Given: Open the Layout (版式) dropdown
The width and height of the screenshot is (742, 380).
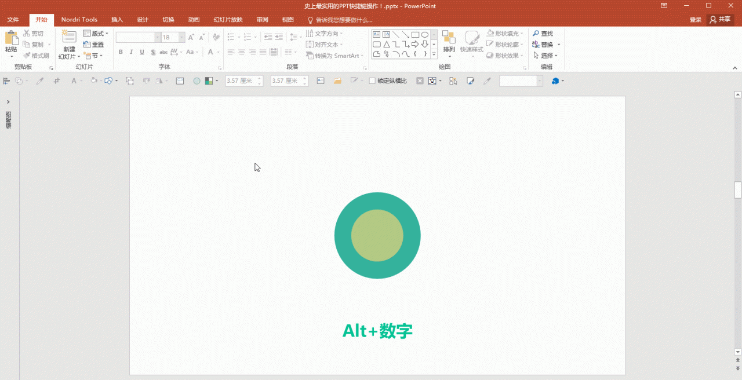Looking at the screenshot, I should [96, 34].
